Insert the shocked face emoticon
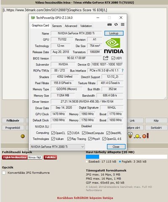168x202 pixels. click(x=130, y=135)
